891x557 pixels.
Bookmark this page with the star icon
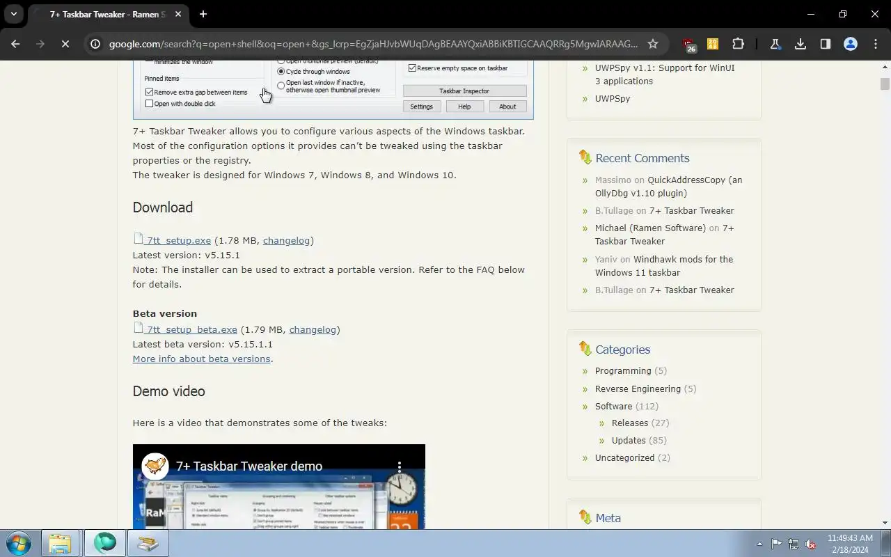[x=652, y=44]
